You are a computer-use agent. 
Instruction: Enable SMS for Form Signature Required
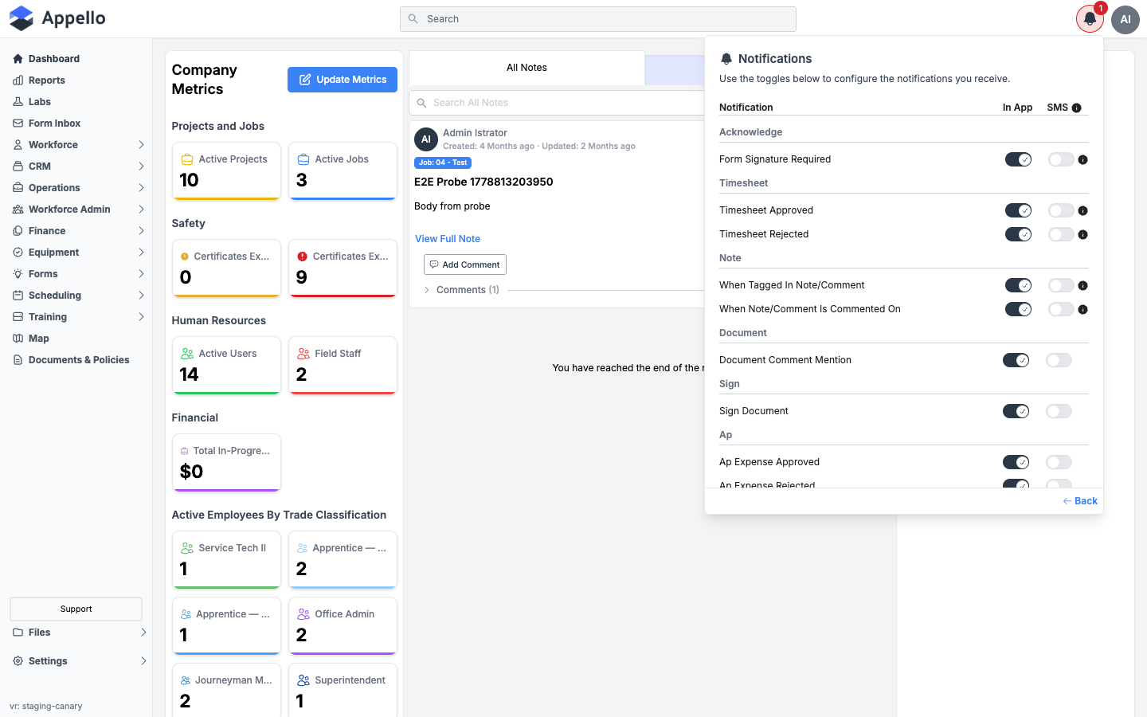[1061, 159]
